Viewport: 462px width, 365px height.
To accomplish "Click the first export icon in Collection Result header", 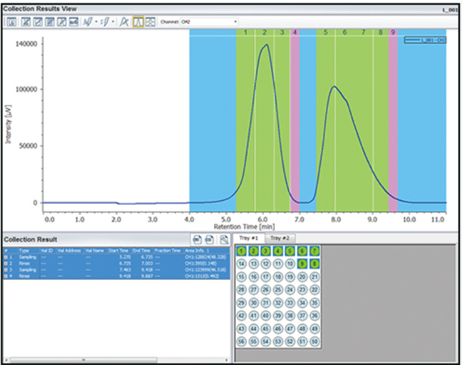I will coord(197,239).
